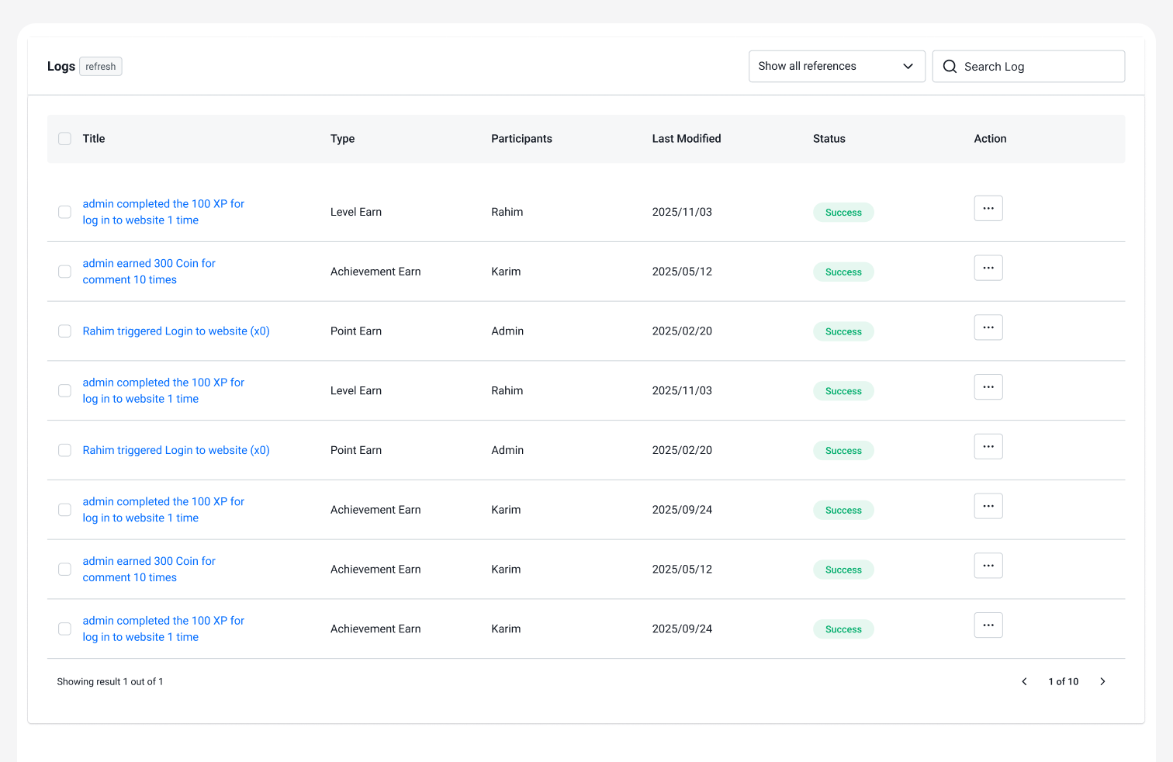Tick checkbox for last log row
1173x762 pixels.
(65, 629)
